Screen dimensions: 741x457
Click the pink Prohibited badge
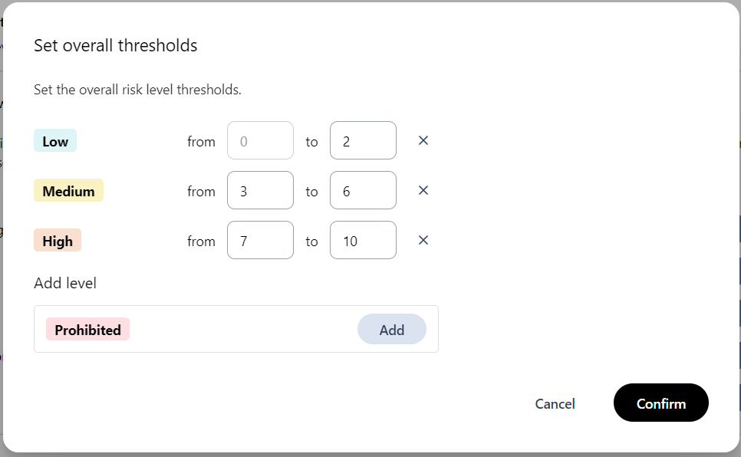[87, 330]
